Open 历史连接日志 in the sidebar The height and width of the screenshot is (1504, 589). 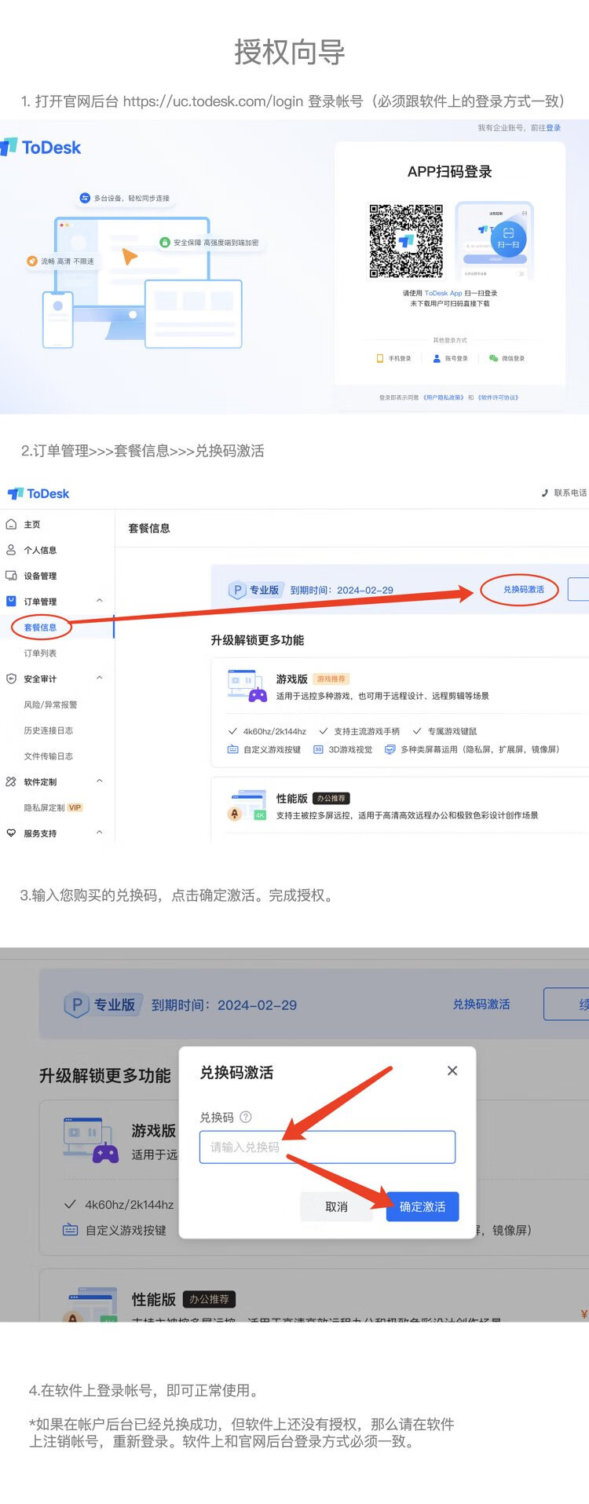[x=49, y=730]
